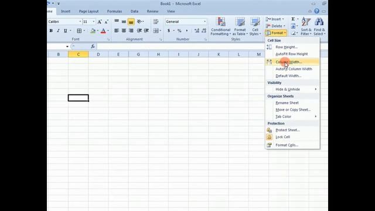The image size is (375, 211).
Task: Click the Decrease Font Size icon
Action: [x=106, y=22]
